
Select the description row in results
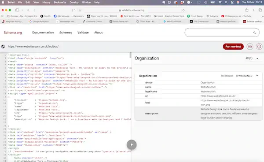(x=198, y=114)
